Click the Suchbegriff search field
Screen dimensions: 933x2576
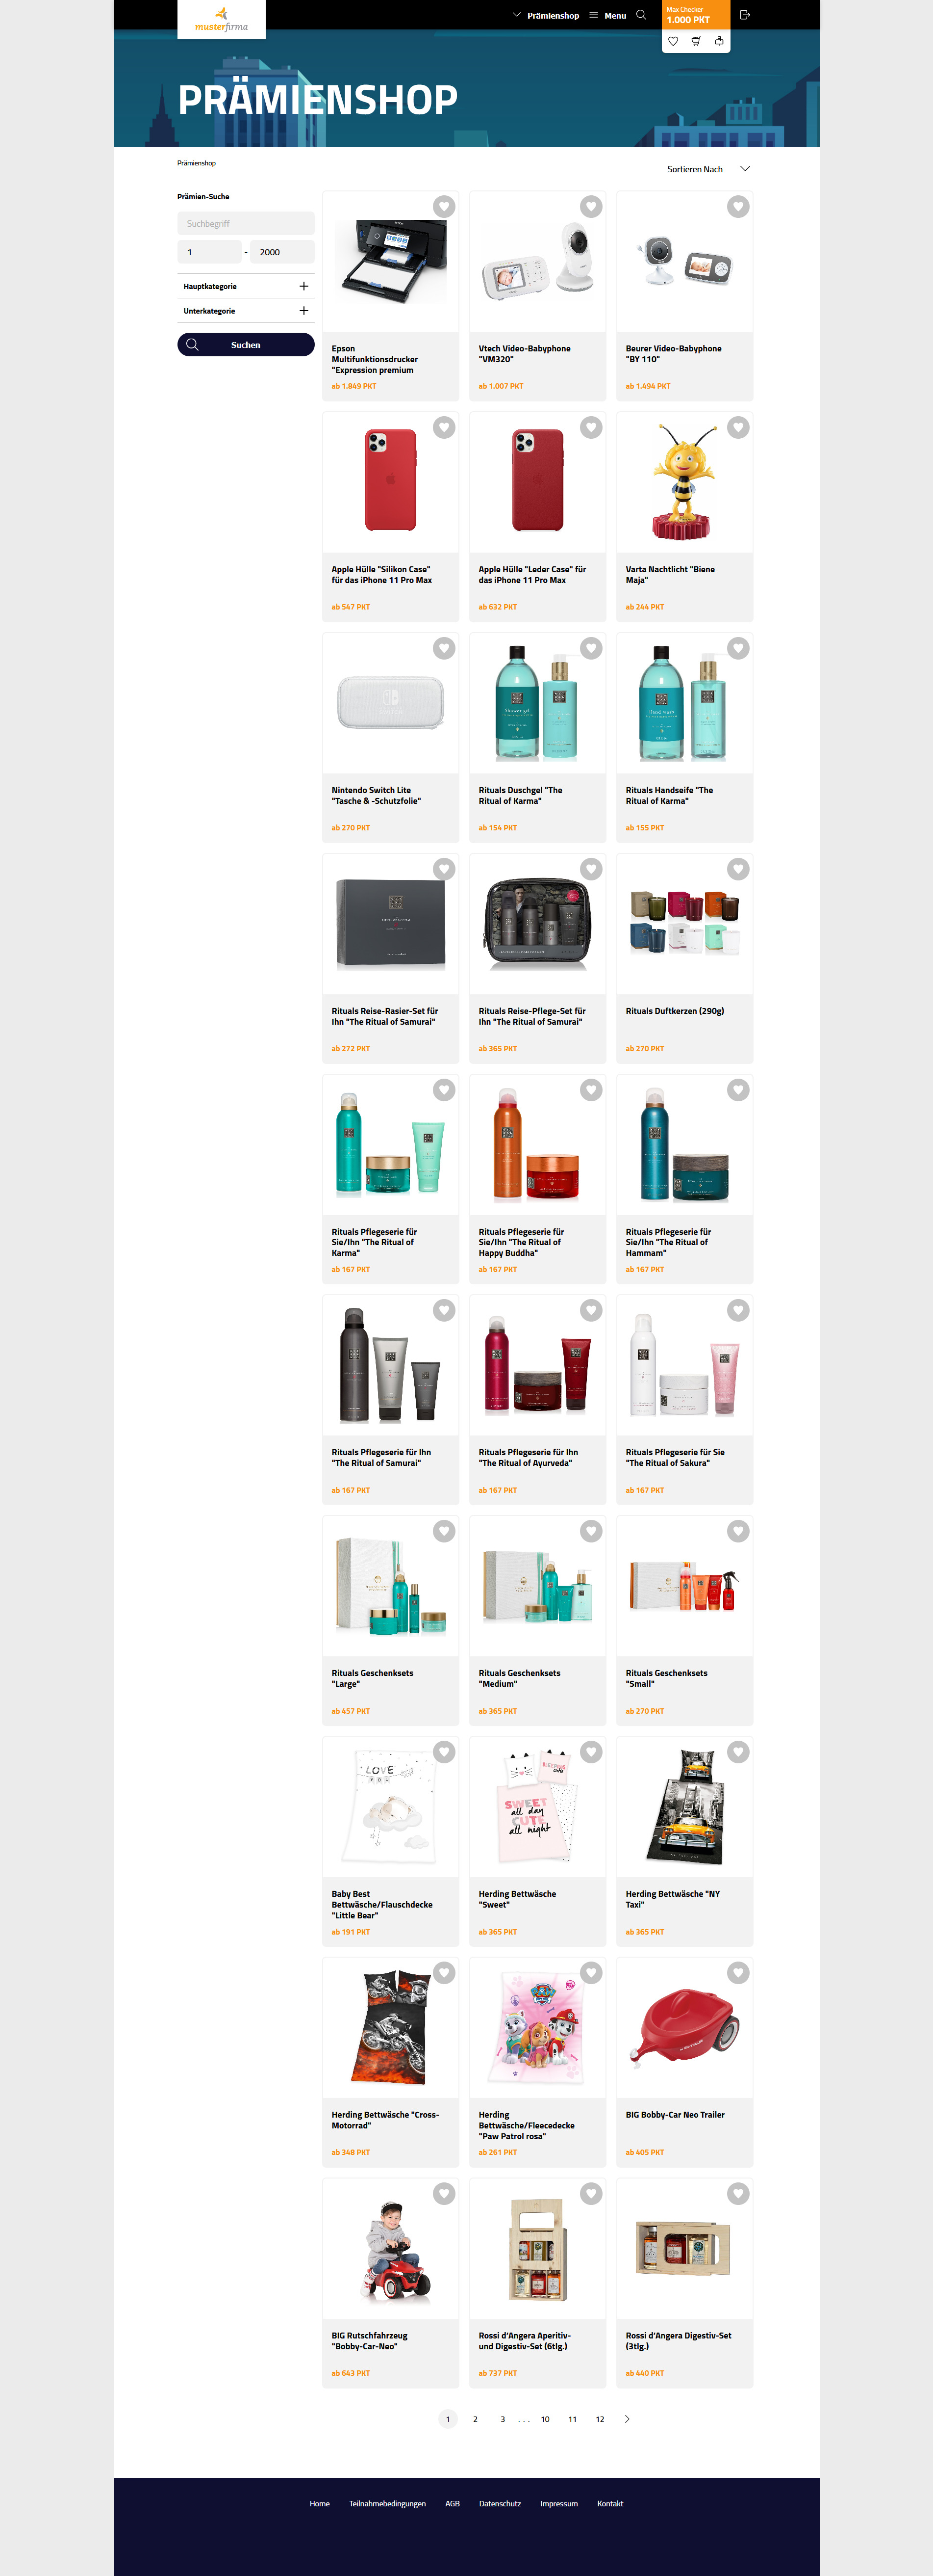click(x=246, y=223)
